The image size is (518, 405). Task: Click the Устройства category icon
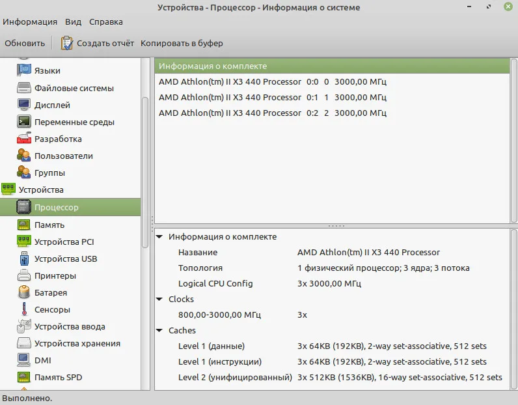click(8, 189)
